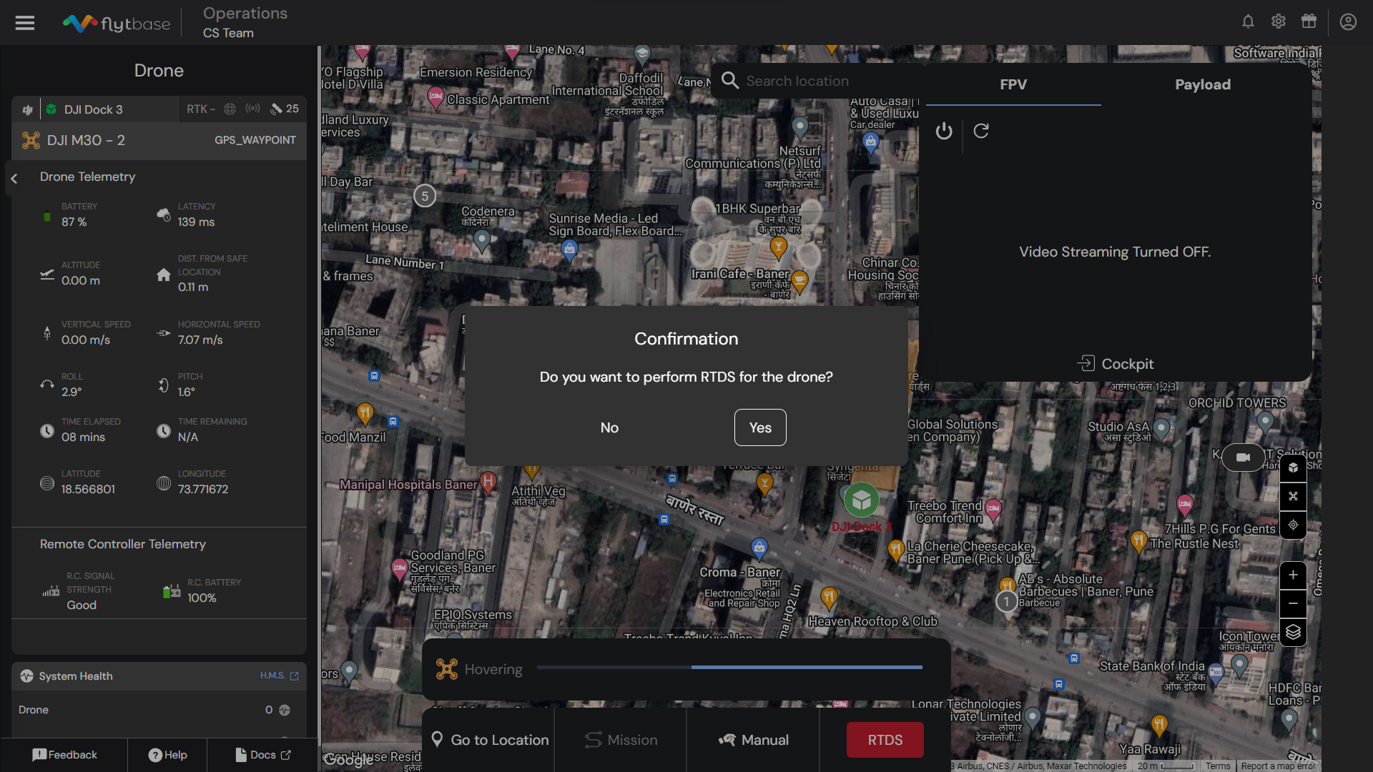Toggle video stream power button
Viewport: 1373px width, 772px height.
944,131
